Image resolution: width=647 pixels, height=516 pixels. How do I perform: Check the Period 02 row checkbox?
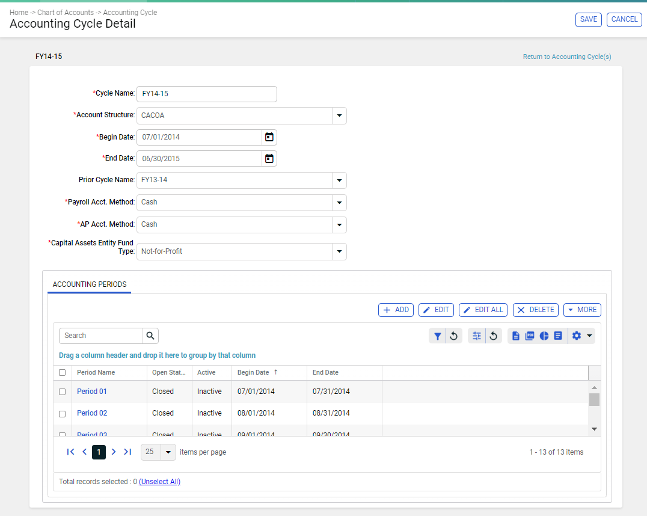(x=63, y=414)
